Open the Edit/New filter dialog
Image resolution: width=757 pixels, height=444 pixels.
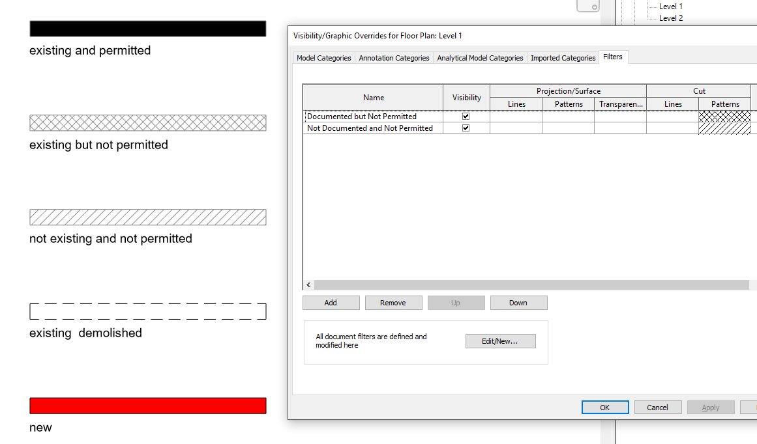click(500, 340)
